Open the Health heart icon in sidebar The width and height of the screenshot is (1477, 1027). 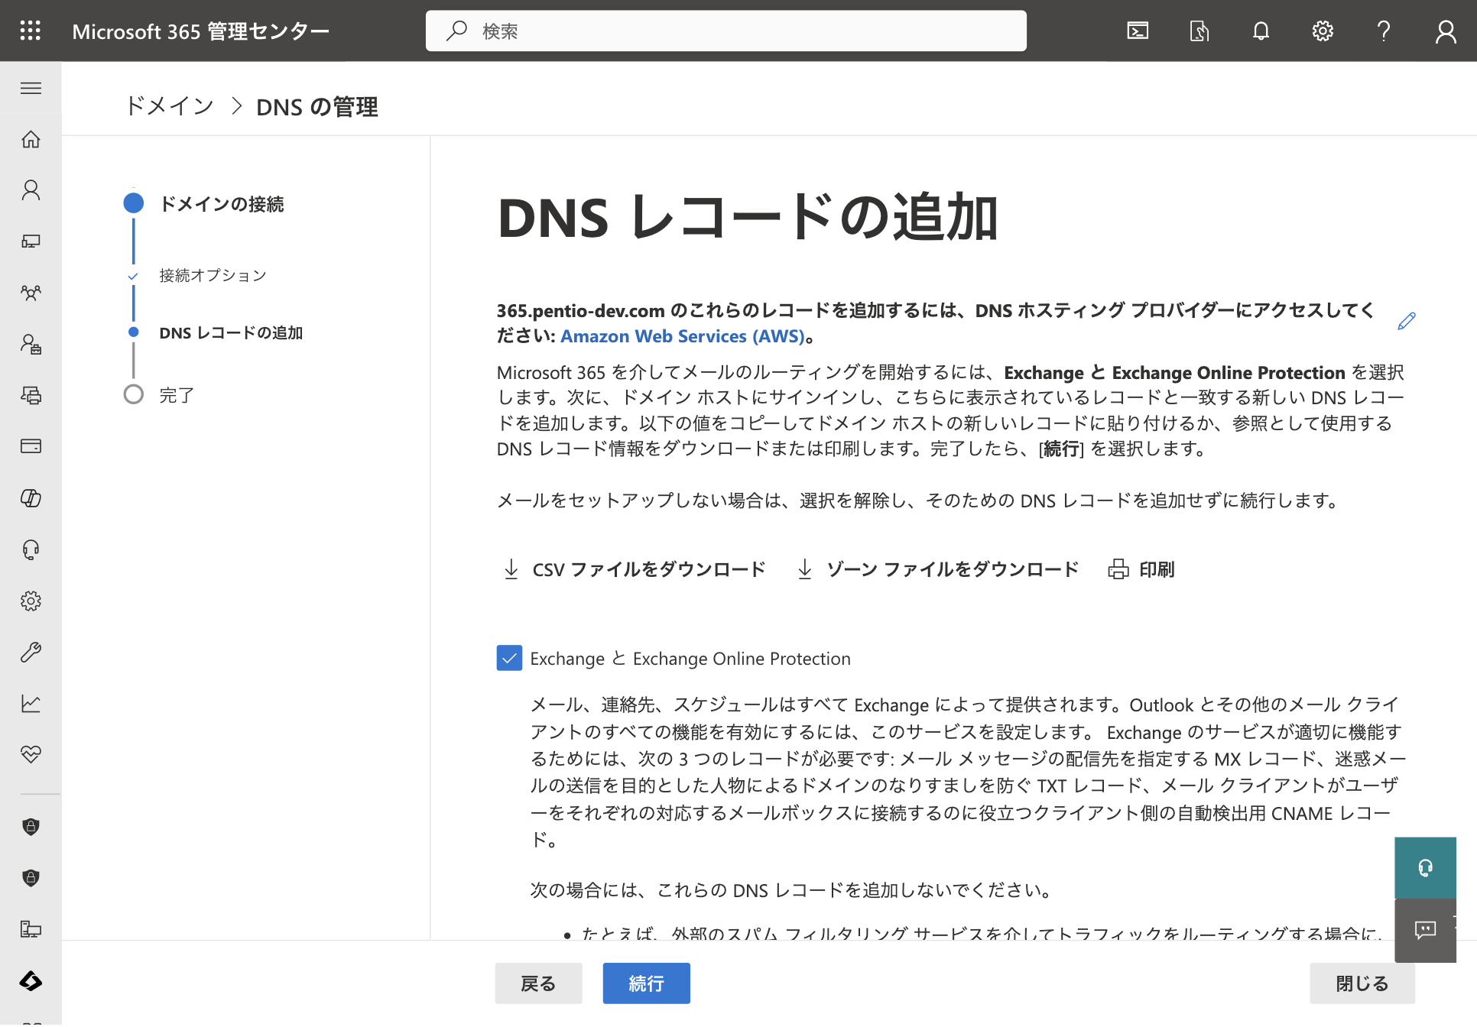[x=31, y=754]
